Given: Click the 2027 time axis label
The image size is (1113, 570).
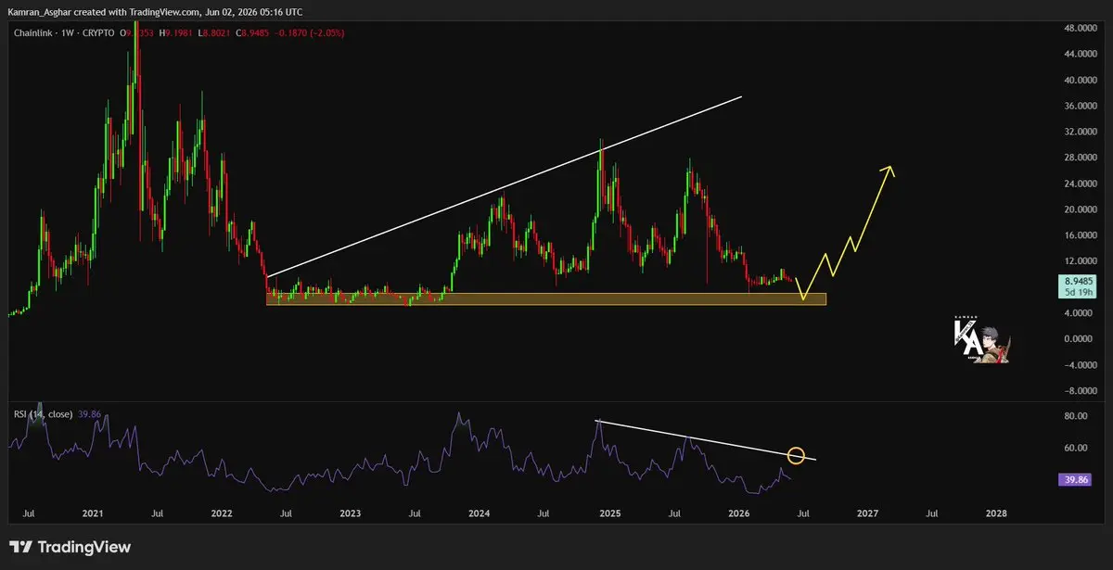Looking at the screenshot, I should pyautogui.click(x=867, y=513).
